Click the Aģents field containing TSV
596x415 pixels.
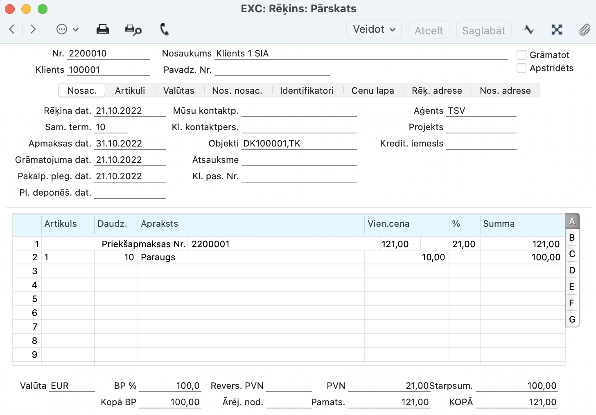(481, 111)
